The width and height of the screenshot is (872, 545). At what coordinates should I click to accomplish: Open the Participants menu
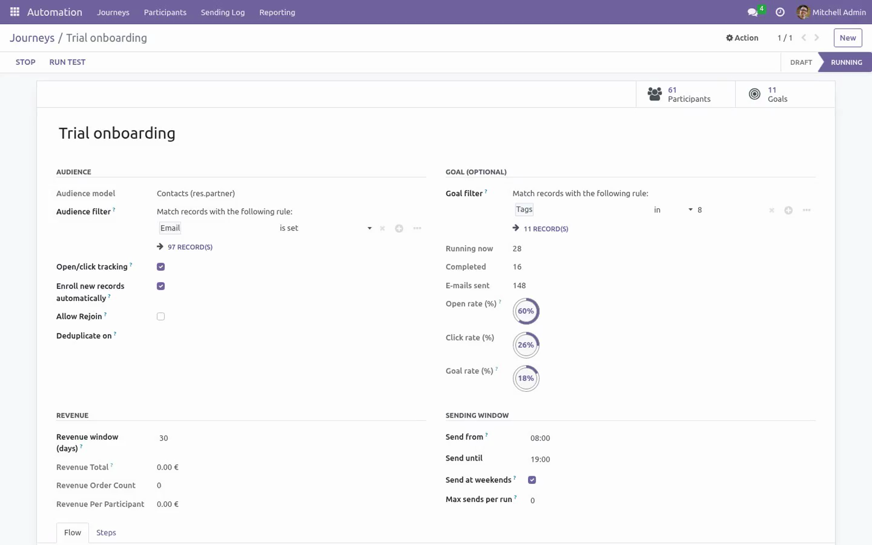165,12
